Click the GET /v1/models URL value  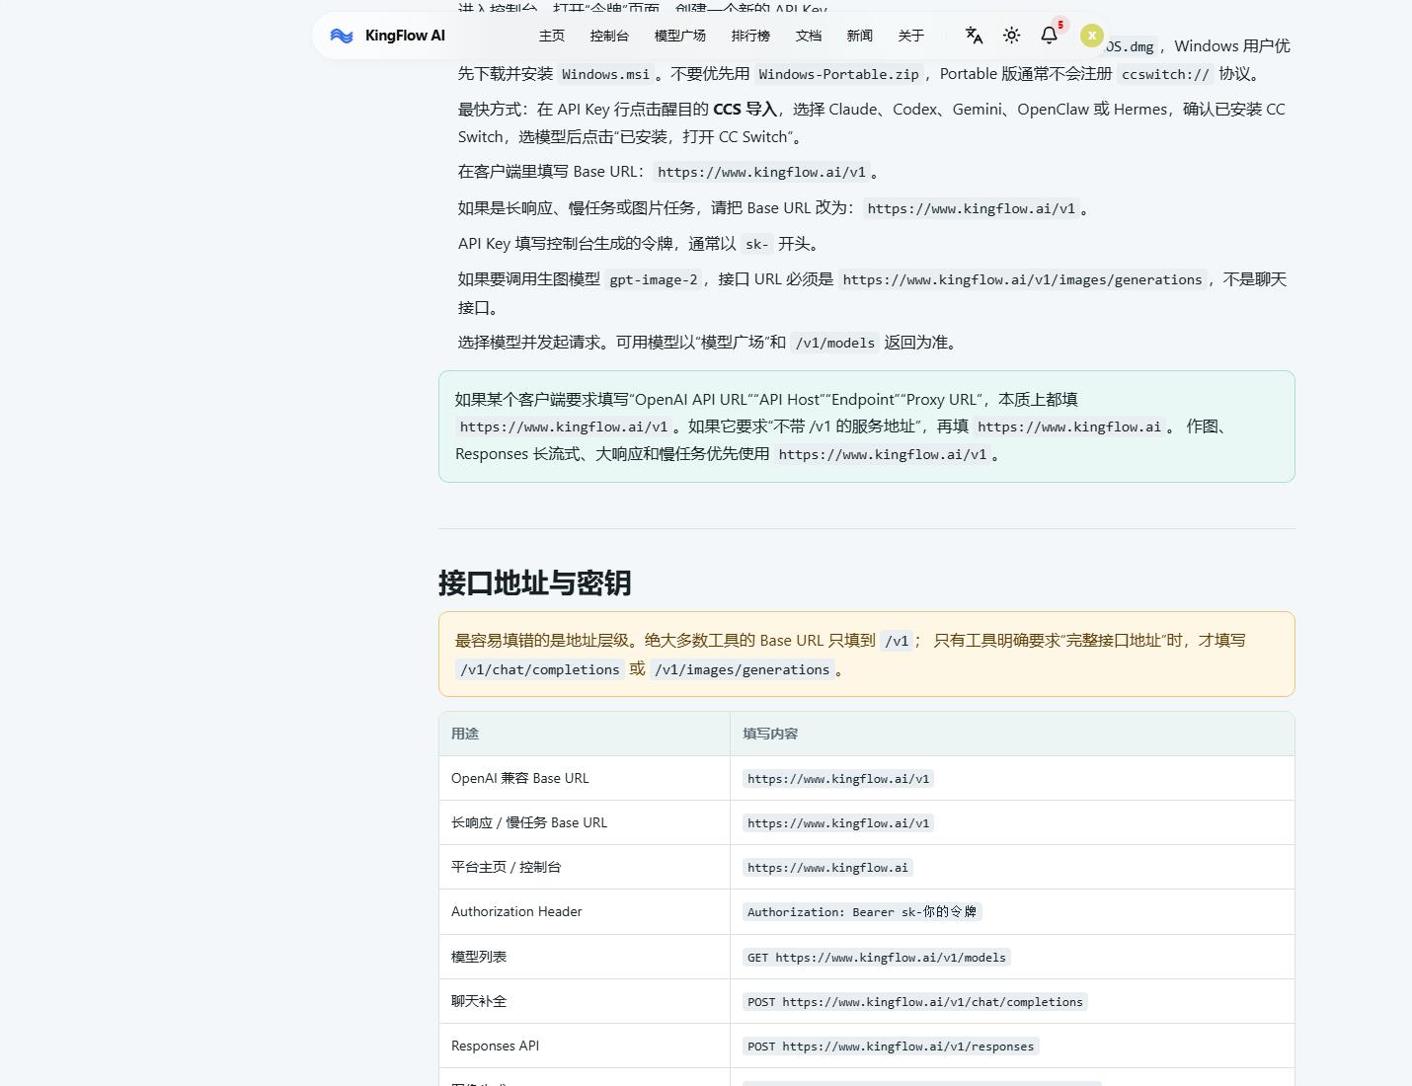[x=877, y=958]
